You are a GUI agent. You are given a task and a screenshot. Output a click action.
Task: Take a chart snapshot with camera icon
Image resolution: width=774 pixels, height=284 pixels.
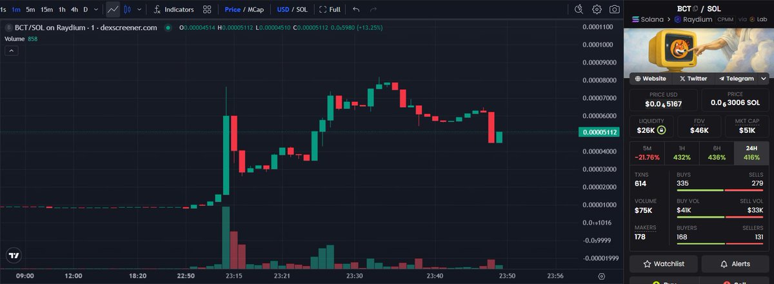(615, 10)
